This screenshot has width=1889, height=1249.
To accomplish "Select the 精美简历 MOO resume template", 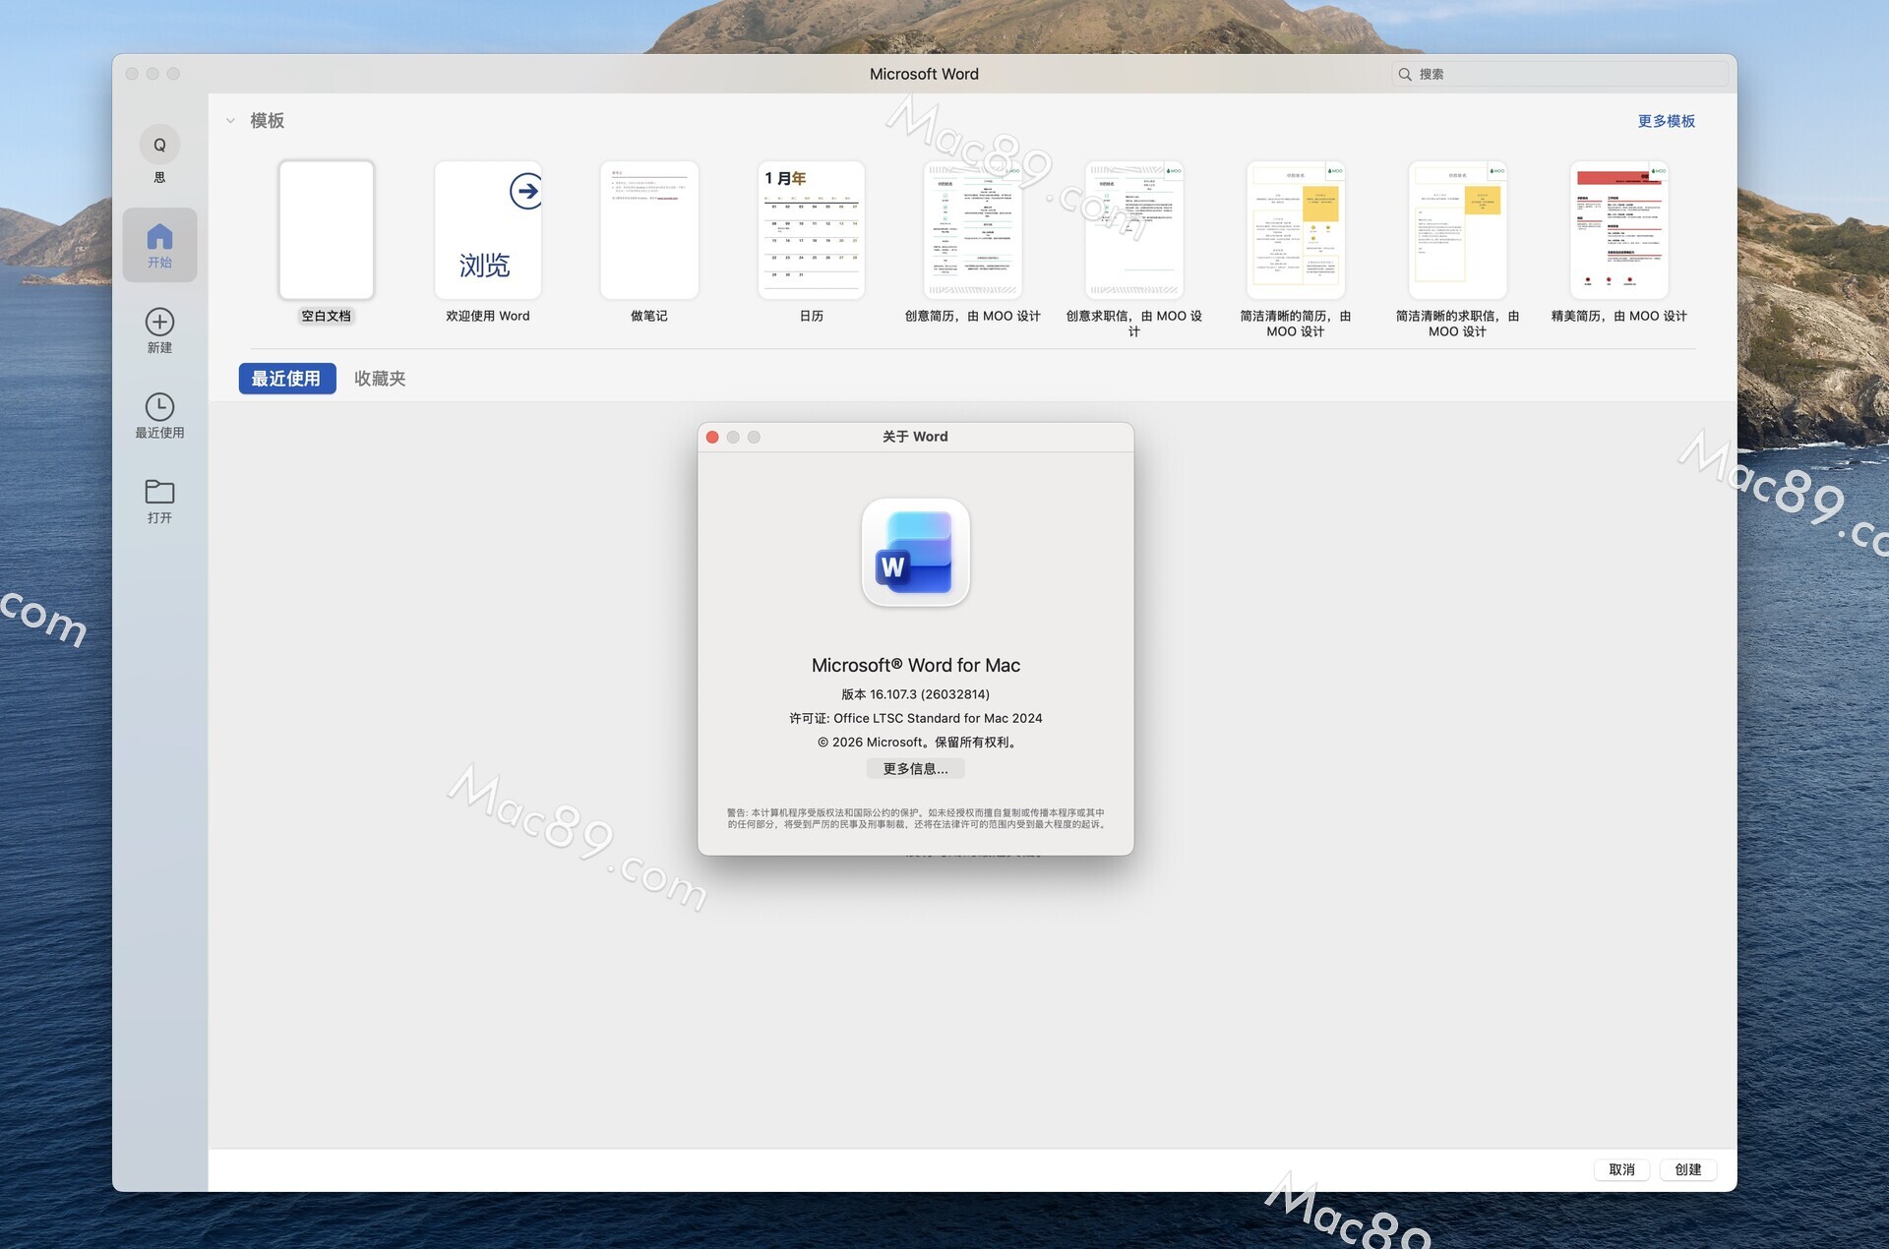I will point(1617,229).
